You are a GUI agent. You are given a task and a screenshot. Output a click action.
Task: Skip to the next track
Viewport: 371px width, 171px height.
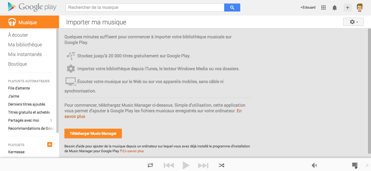[x=203, y=165]
